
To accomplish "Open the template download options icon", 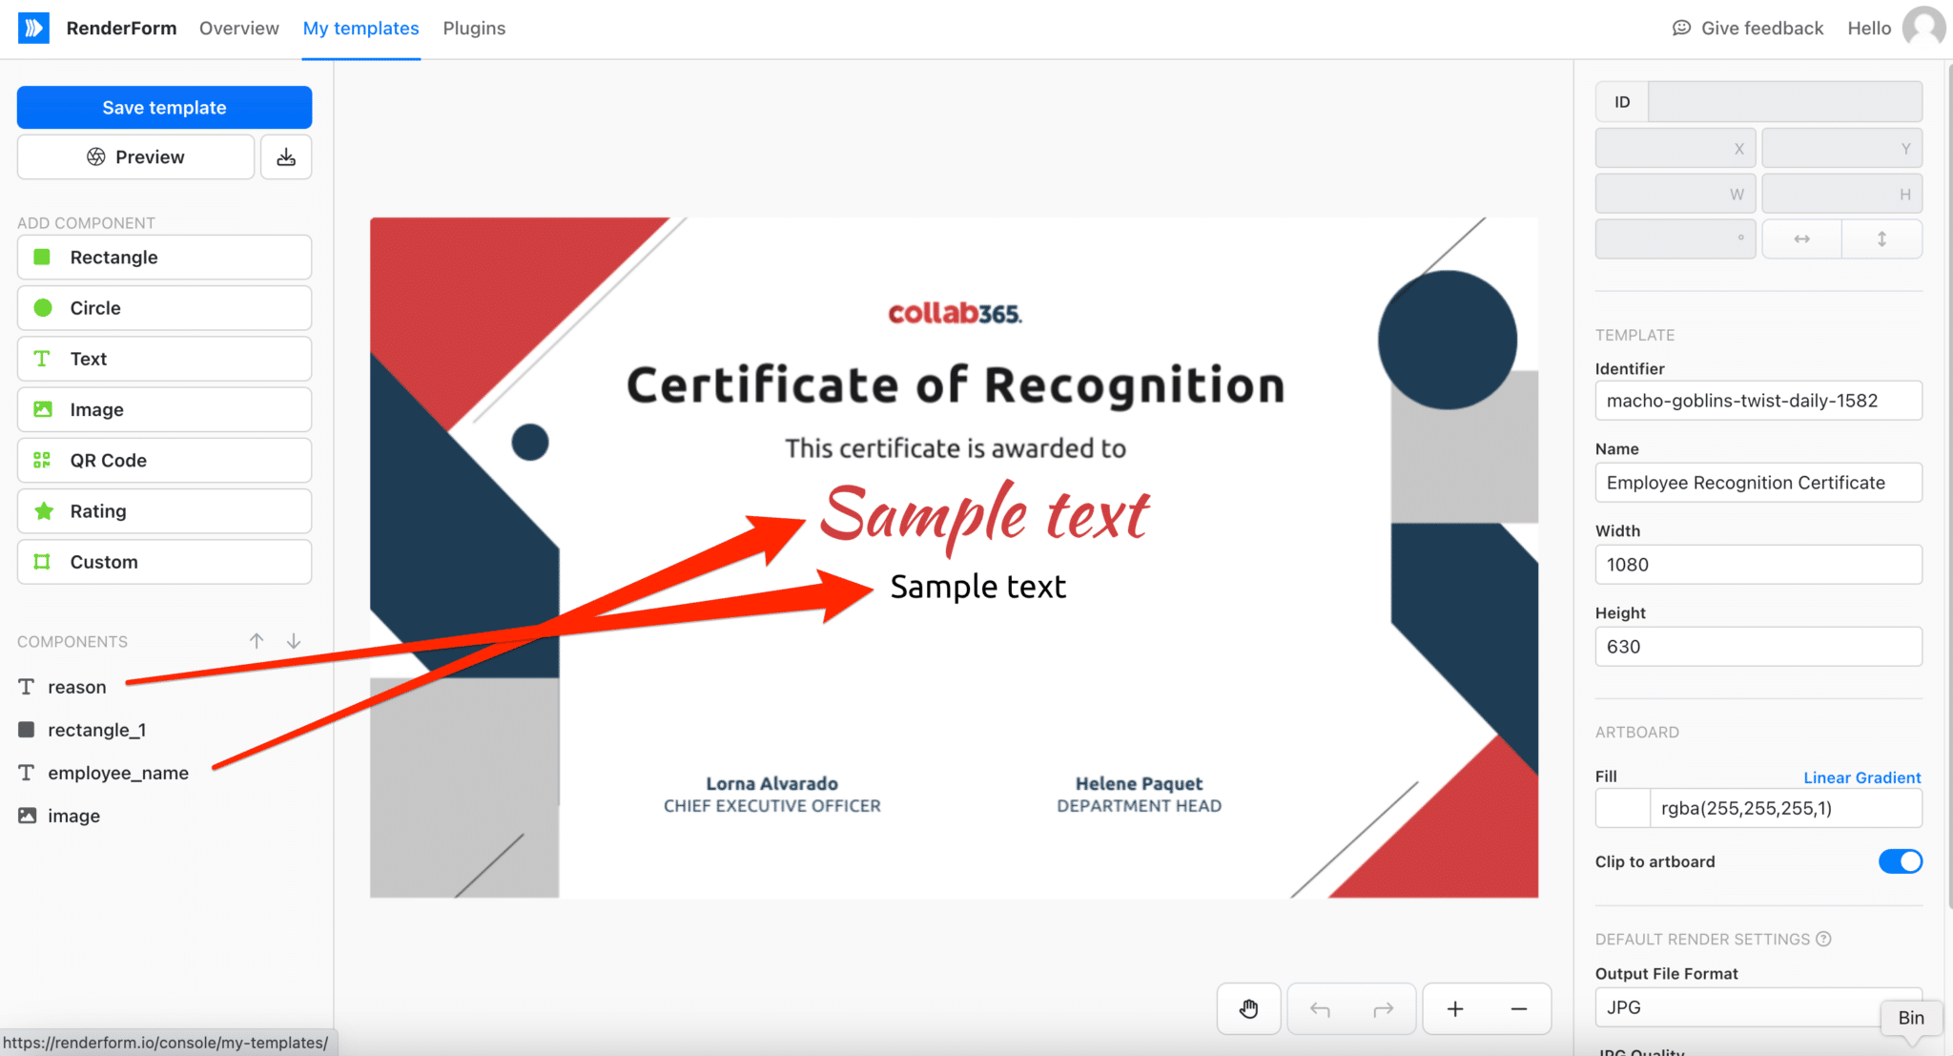I will click(x=286, y=155).
